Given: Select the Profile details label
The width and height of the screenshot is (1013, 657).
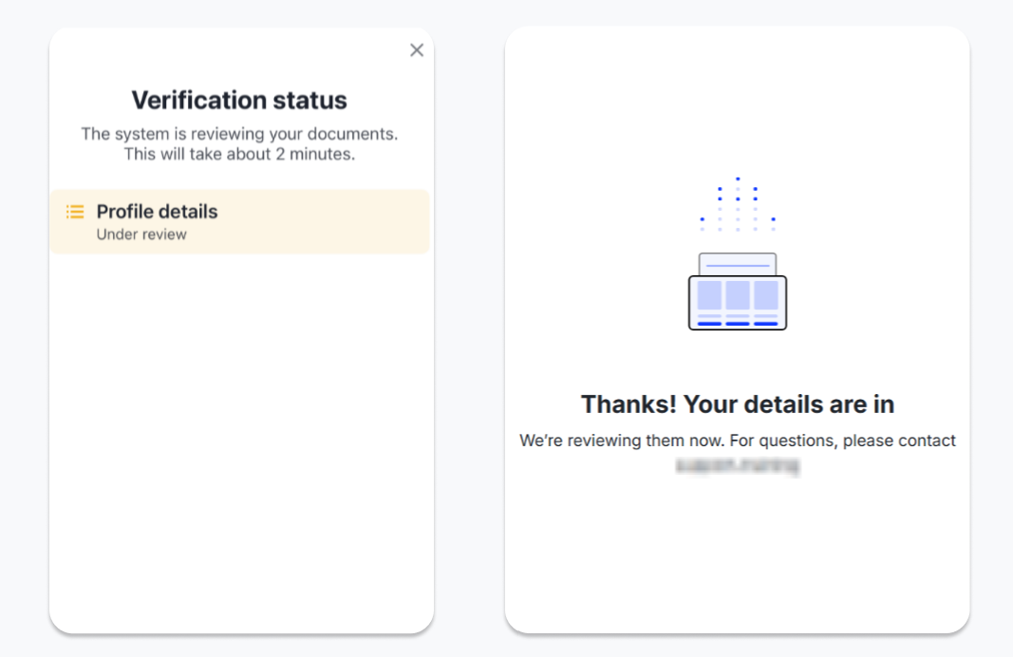Looking at the screenshot, I should point(157,212).
